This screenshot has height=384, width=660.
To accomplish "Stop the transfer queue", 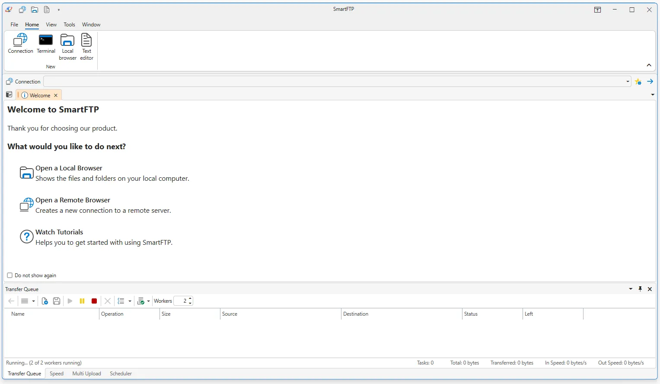I will pyautogui.click(x=94, y=301).
